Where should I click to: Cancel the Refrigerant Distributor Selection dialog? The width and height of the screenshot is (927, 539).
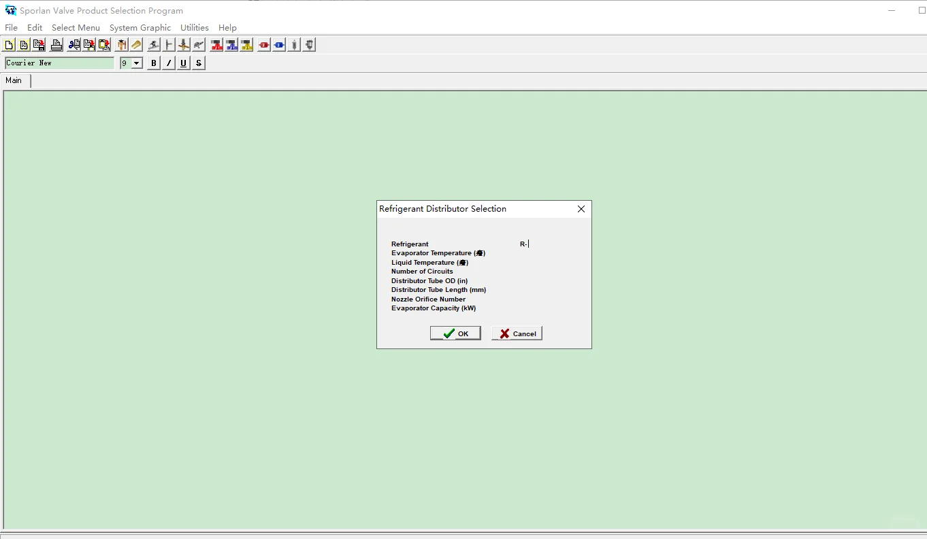(x=517, y=333)
